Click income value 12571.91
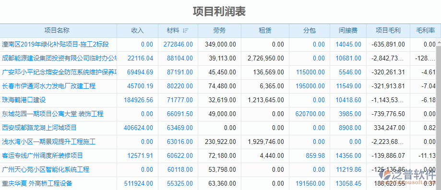 [140, 155]
